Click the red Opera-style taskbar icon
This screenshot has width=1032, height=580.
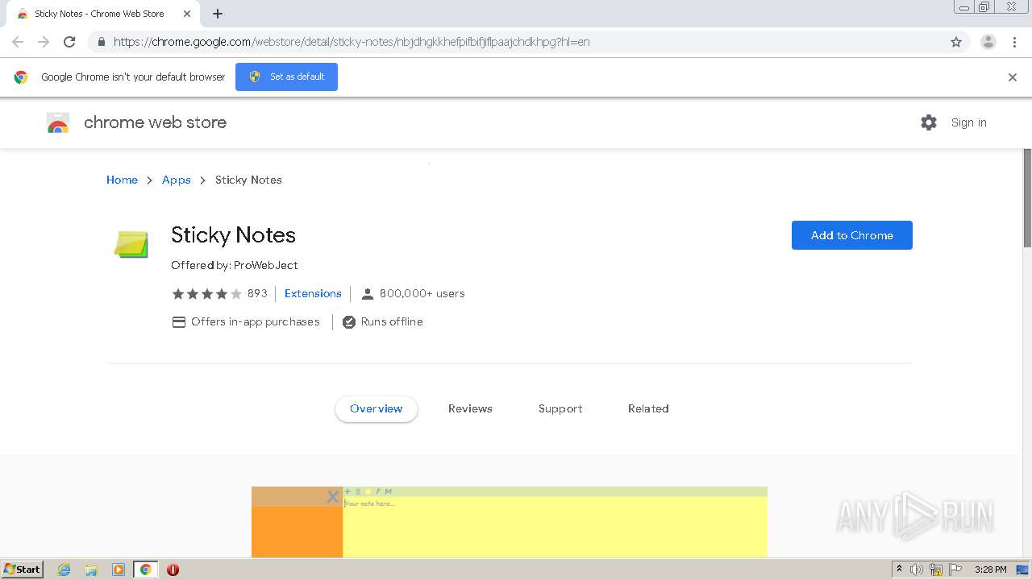(173, 570)
